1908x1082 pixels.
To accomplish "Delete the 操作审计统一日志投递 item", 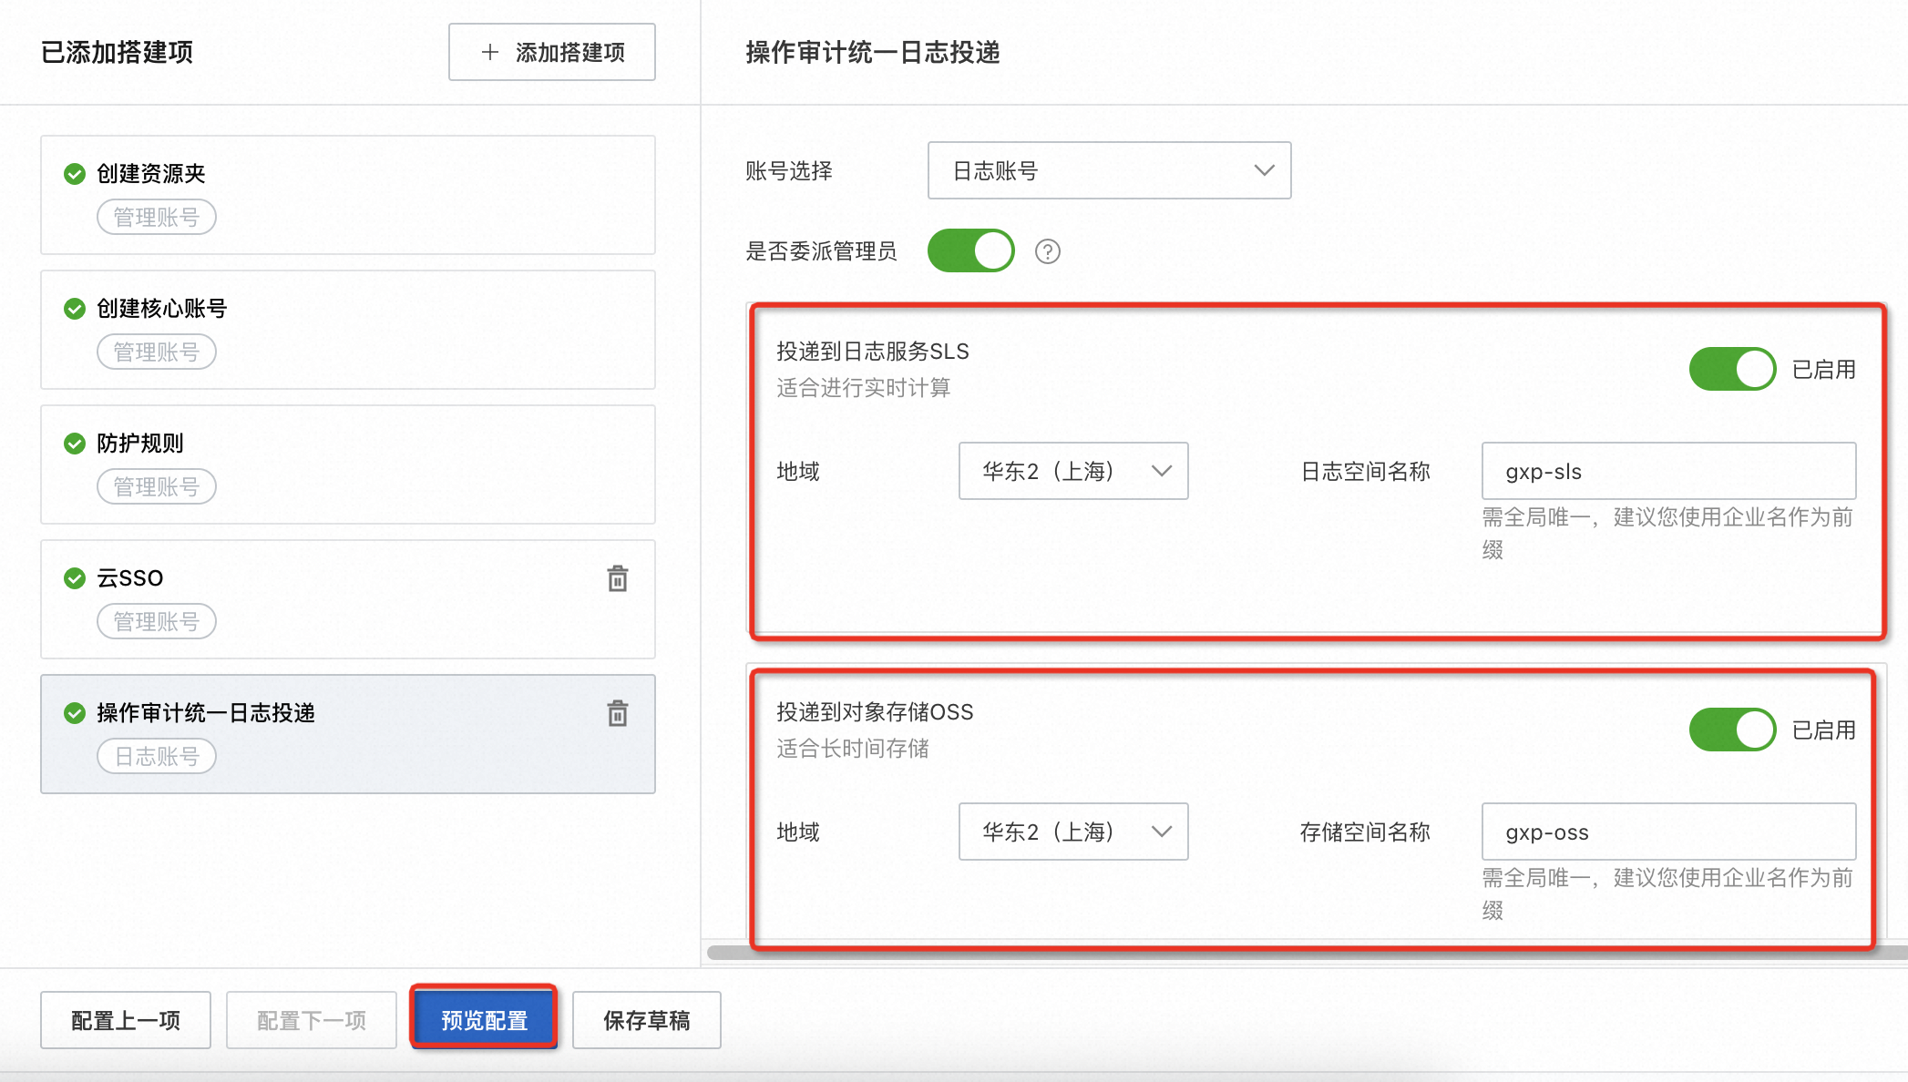I will click(617, 713).
